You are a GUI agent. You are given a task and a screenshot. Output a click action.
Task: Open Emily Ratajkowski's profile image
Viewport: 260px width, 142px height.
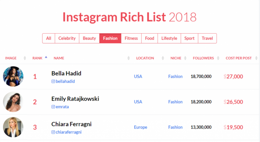click(13, 102)
